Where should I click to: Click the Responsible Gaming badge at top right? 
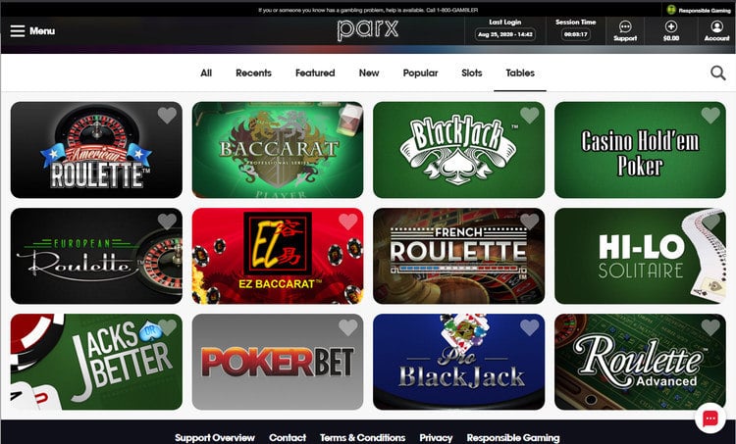click(699, 10)
